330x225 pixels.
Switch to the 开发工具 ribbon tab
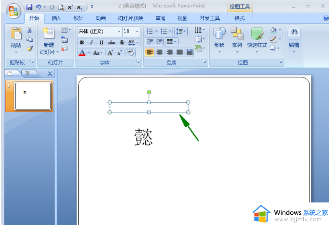(210, 18)
